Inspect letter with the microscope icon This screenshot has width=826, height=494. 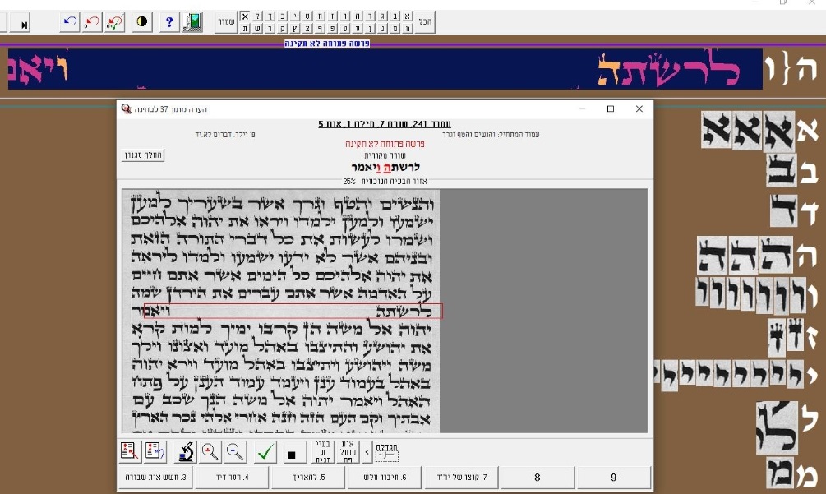(x=185, y=450)
